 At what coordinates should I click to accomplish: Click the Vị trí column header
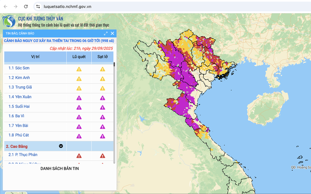35,57
